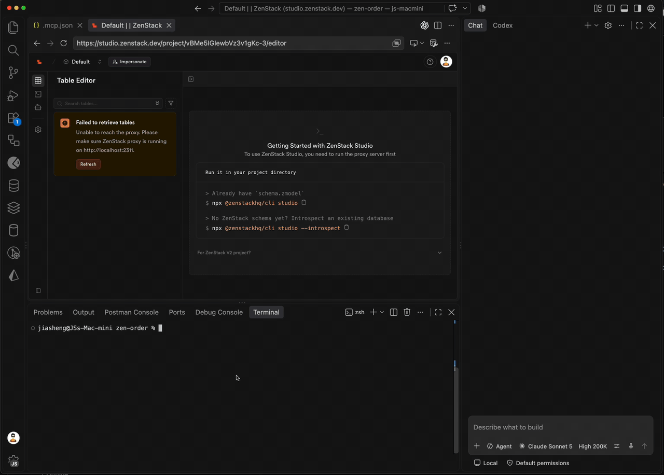Viewport: 664px width, 475px height.
Task: Open the Accounts avatar in the activity bar
Action: point(13,438)
